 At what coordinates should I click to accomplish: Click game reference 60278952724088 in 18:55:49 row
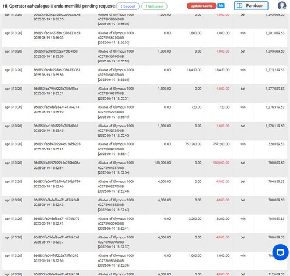[x=111, y=112]
